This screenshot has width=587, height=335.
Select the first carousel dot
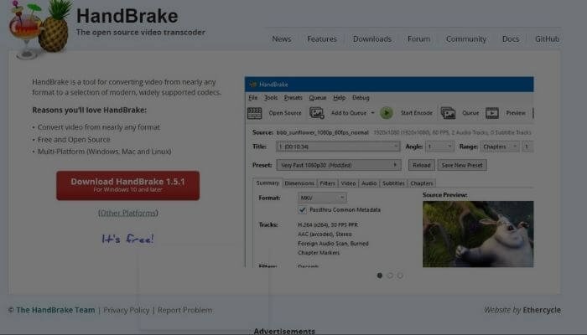tap(380, 276)
